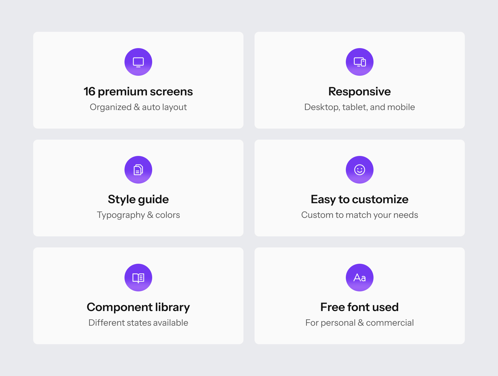The image size is (498, 376).
Task: Click the Organized & auto layout text
Action: [138, 107]
